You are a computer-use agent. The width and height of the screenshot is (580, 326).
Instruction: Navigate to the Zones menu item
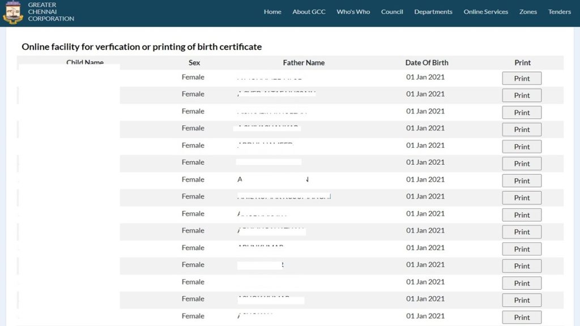[528, 12]
